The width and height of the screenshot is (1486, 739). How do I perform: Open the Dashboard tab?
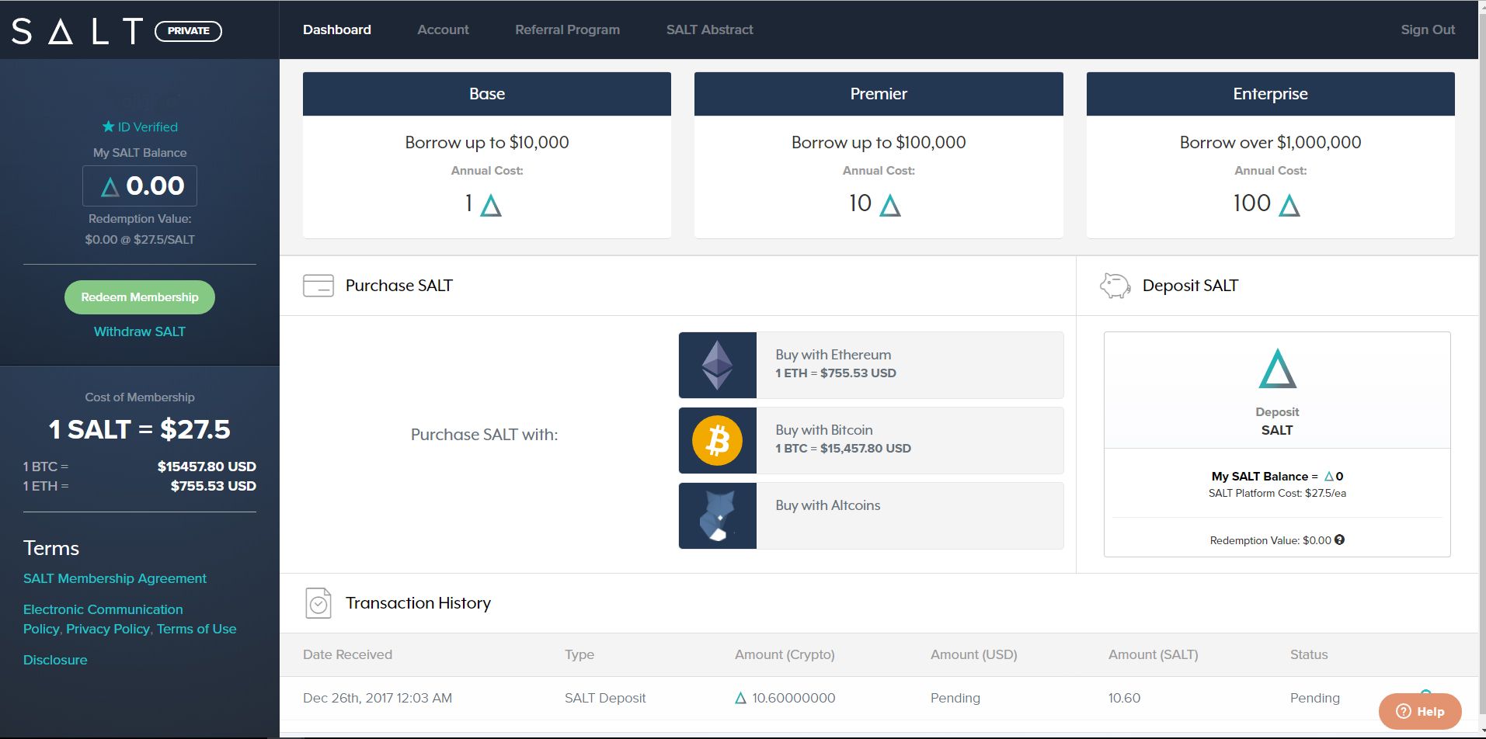(x=337, y=29)
